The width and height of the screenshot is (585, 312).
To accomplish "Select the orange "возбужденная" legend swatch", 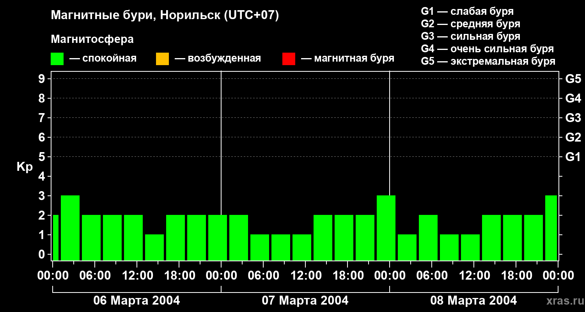I will [x=162, y=59].
